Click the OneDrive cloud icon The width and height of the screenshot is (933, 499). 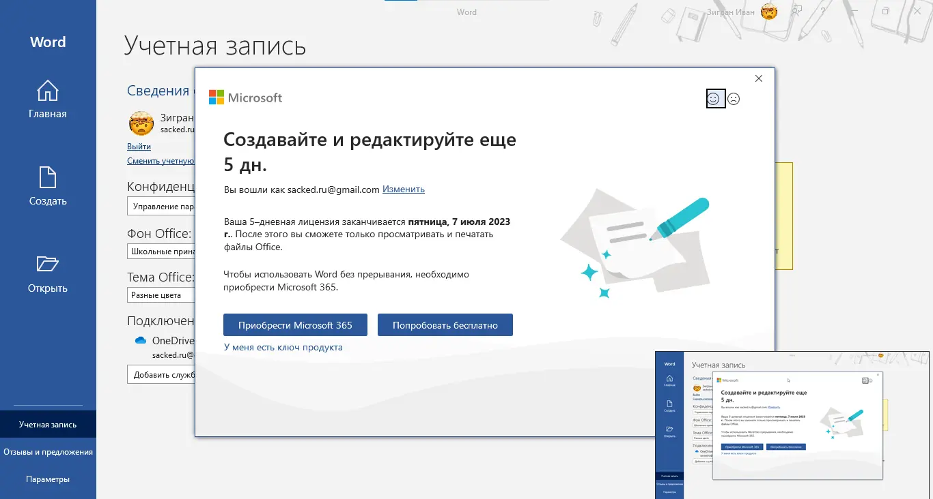coord(141,340)
